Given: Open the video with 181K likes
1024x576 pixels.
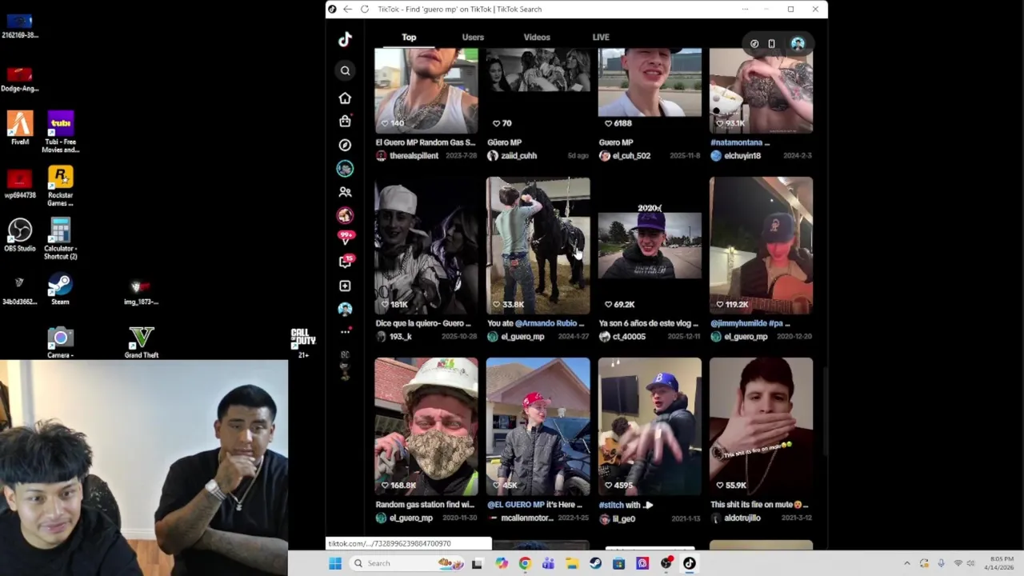Looking at the screenshot, I should click(426, 246).
